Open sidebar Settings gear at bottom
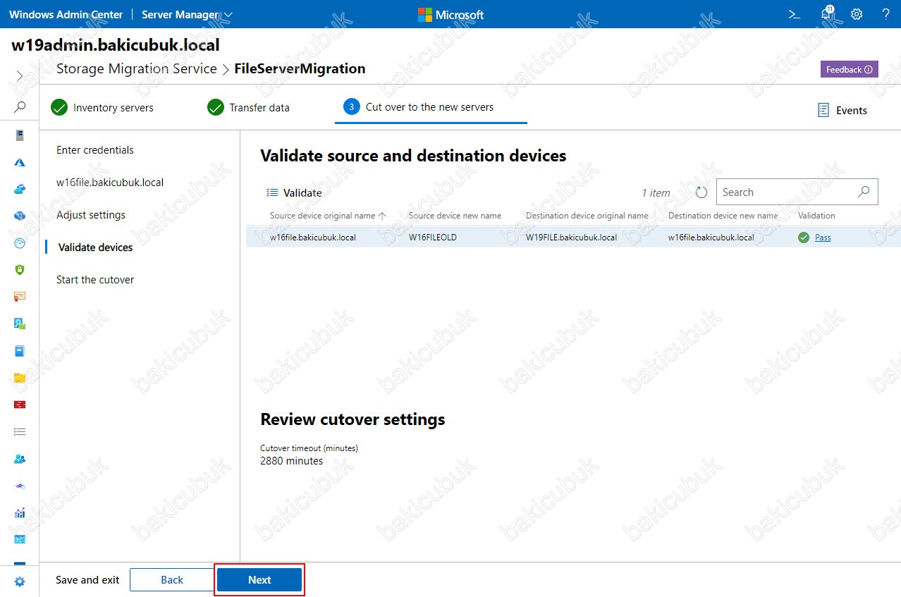This screenshot has width=901, height=597. click(20, 581)
